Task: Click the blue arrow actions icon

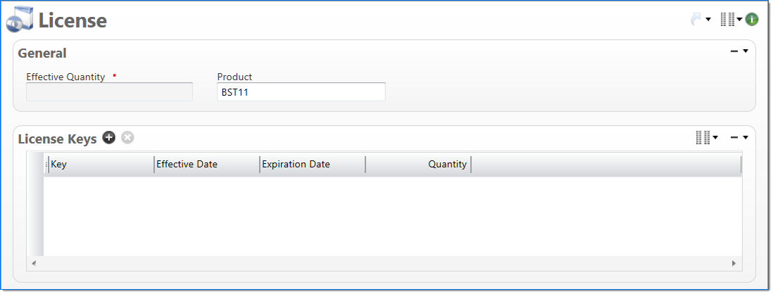Action: (696, 20)
